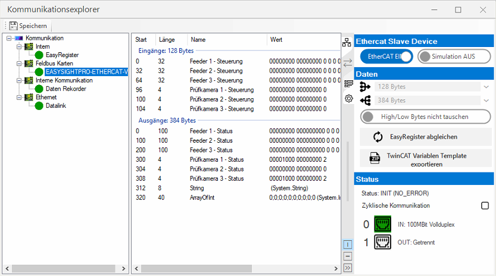The width and height of the screenshot is (496, 276).
Task: Open the network topology sidebar icon
Action: click(348, 42)
